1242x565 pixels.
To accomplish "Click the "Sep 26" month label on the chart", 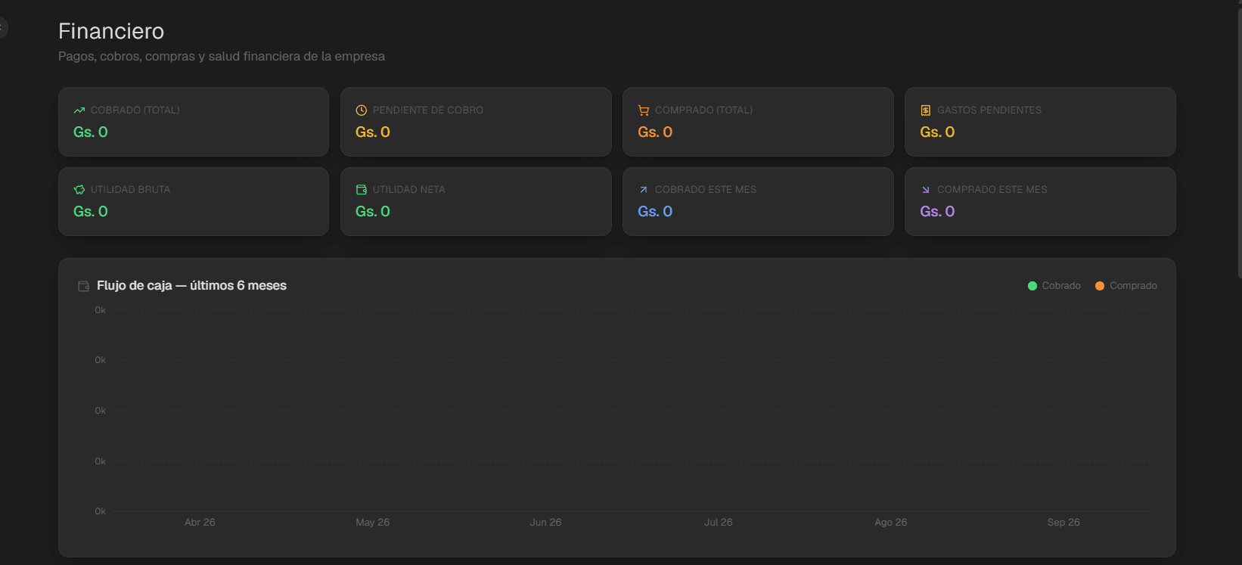I will [1063, 523].
